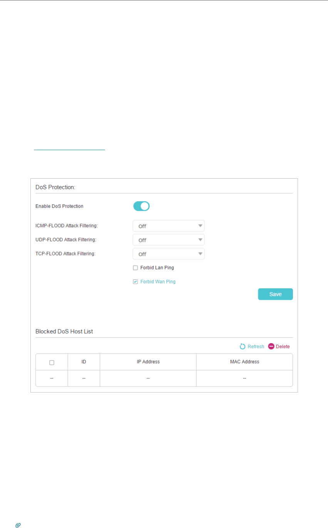Open the TCP-FLOOD Attack Filtering dropdown
The width and height of the screenshot is (328, 528).
pos(168,254)
